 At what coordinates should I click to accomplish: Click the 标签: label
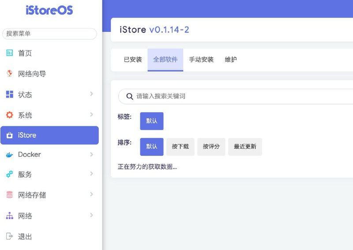pyautogui.click(x=124, y=117)
